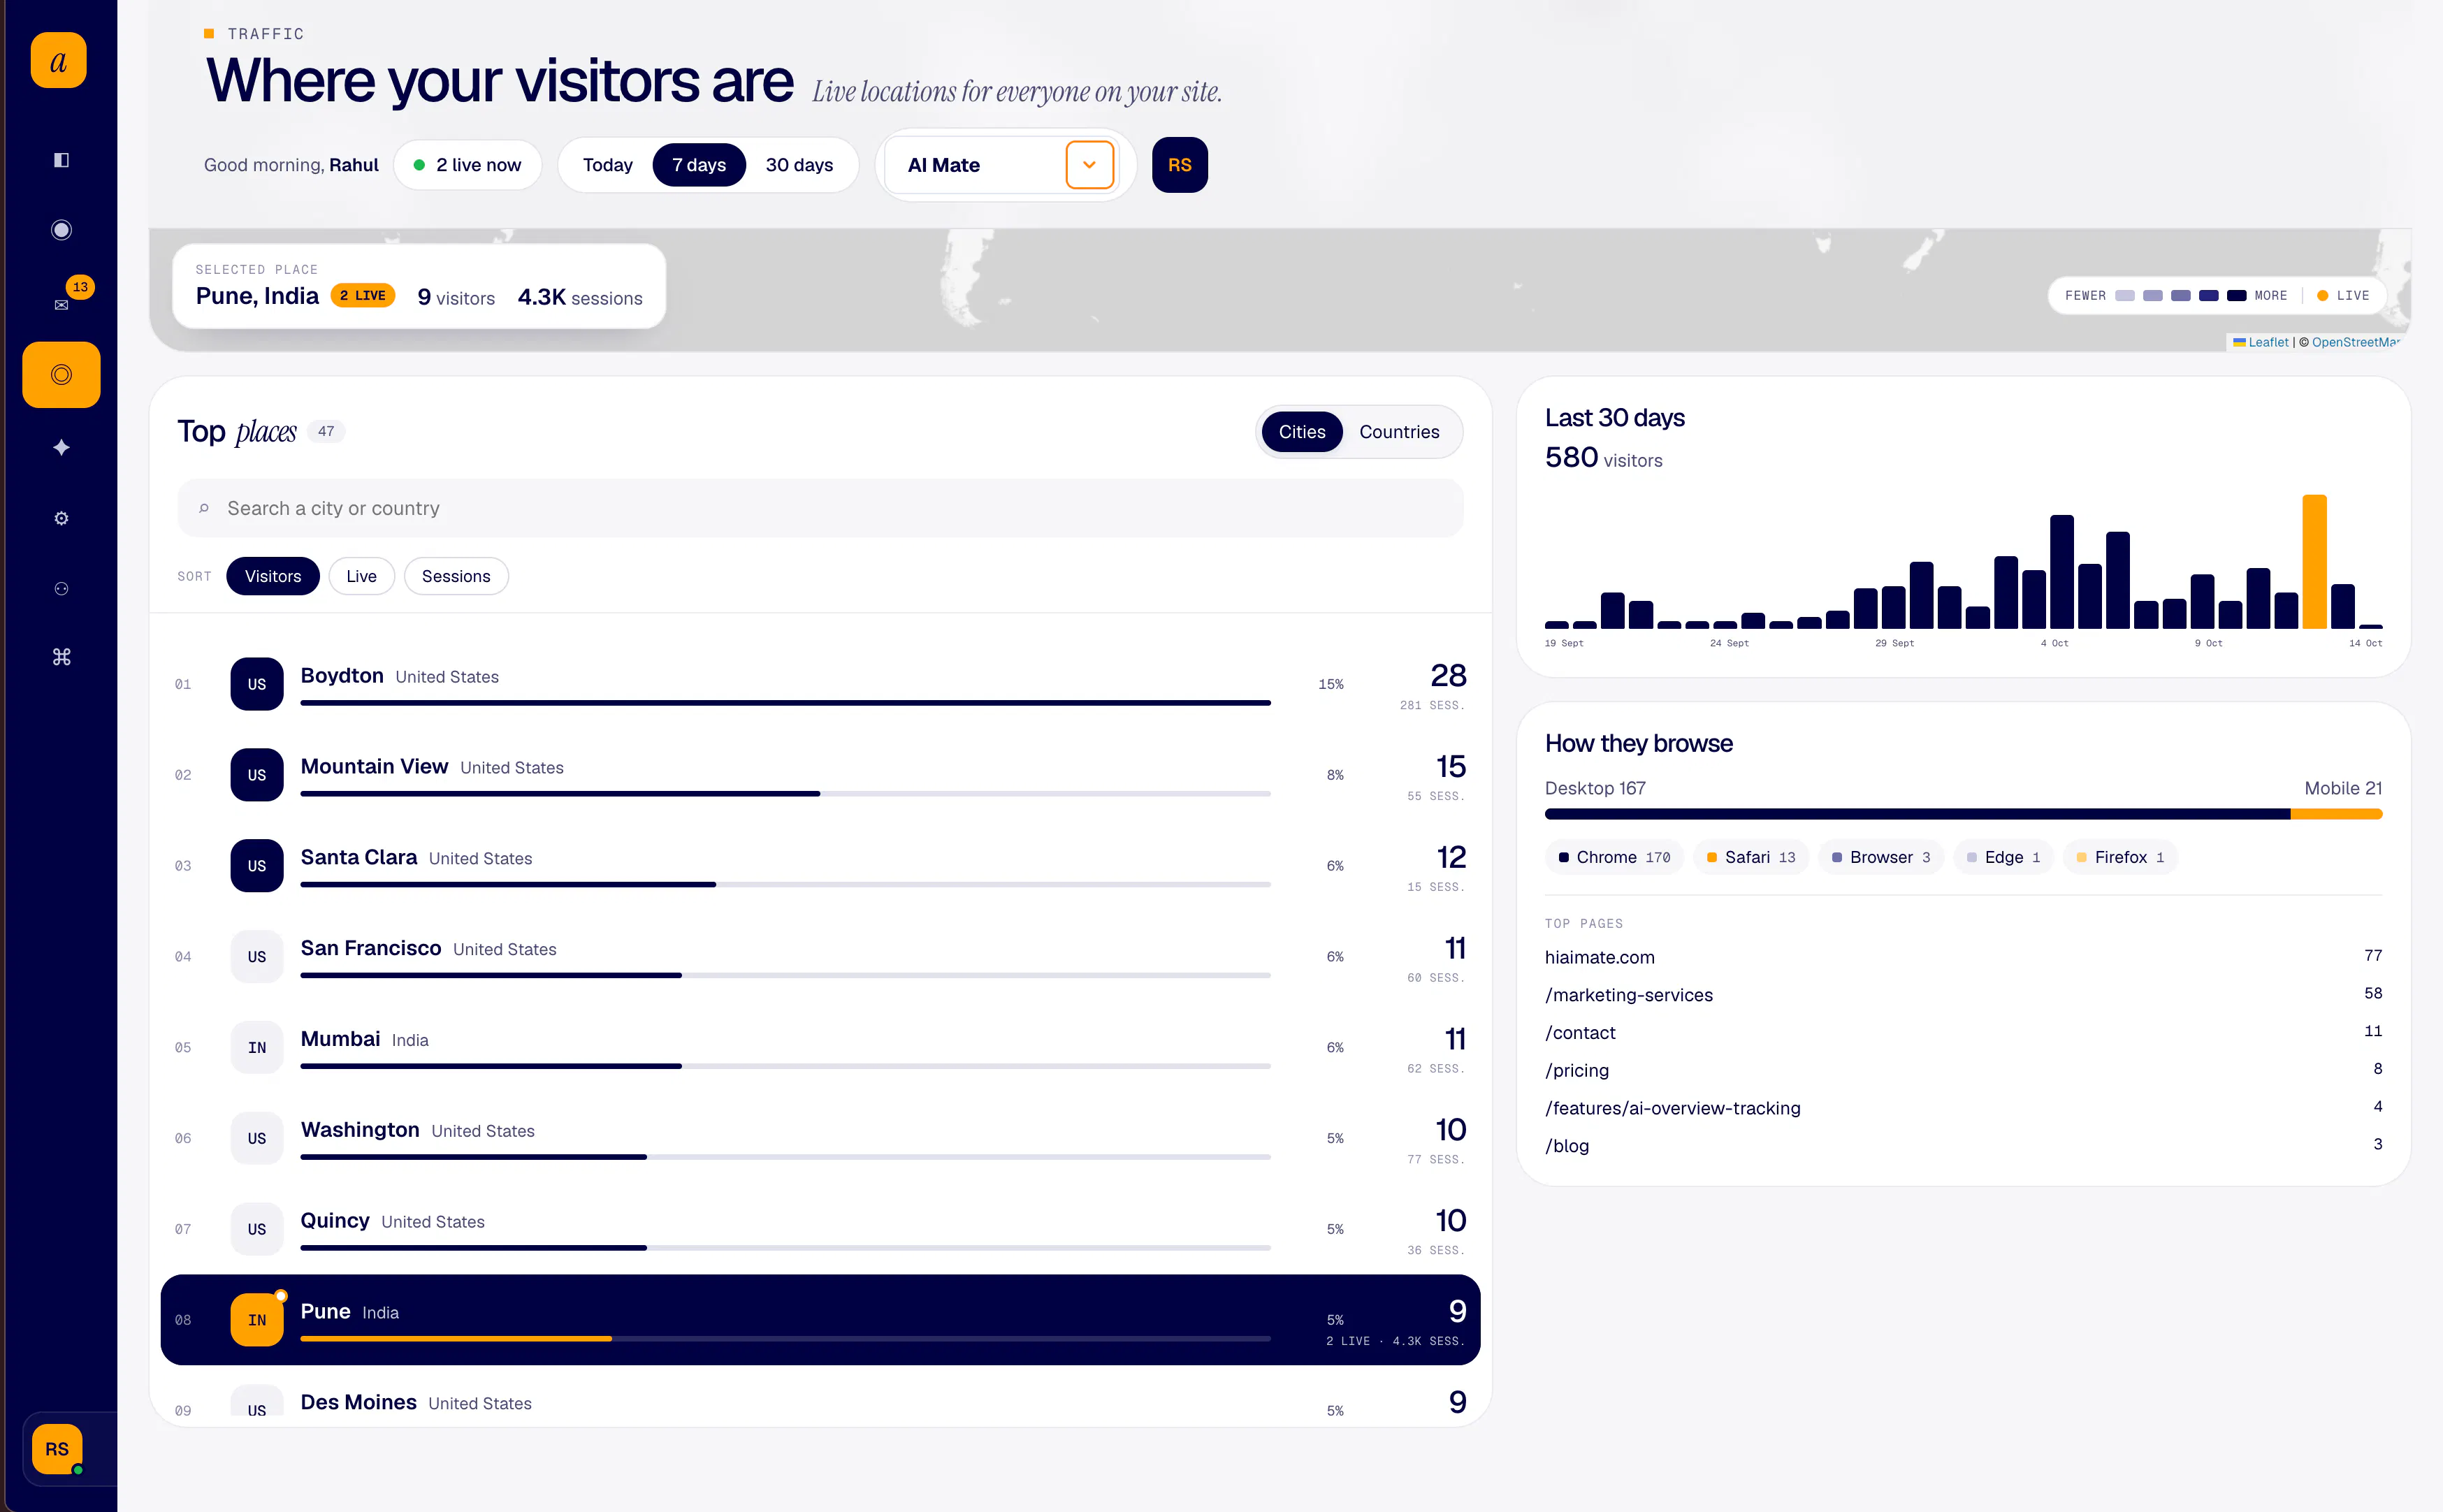Focus the city or country search field
The width and height of the screenshot is (2443, 1512).
click(x=820, y=508)
